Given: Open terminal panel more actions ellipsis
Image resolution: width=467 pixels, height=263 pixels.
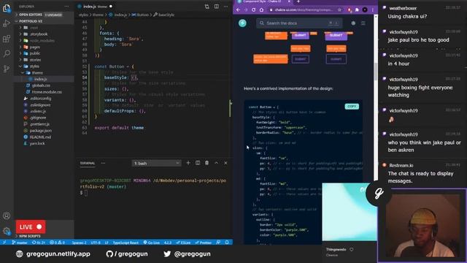Looking at the screenshot, I should 103,163.
